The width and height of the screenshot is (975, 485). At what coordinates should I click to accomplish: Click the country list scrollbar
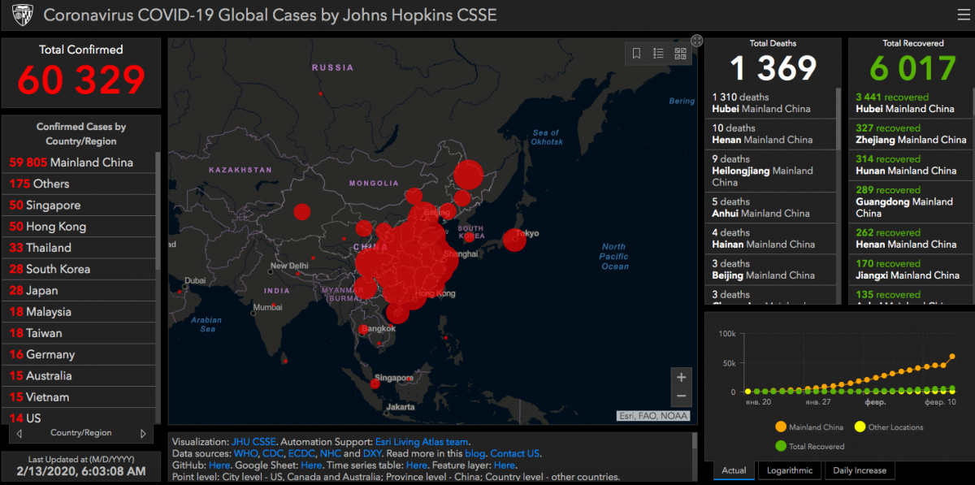[158, 211]
